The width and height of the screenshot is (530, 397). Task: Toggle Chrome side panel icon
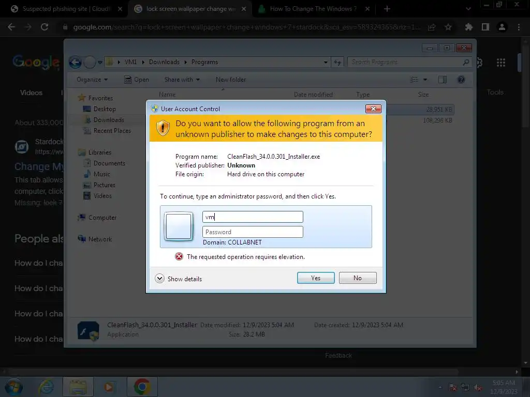[x=485, y=27]
